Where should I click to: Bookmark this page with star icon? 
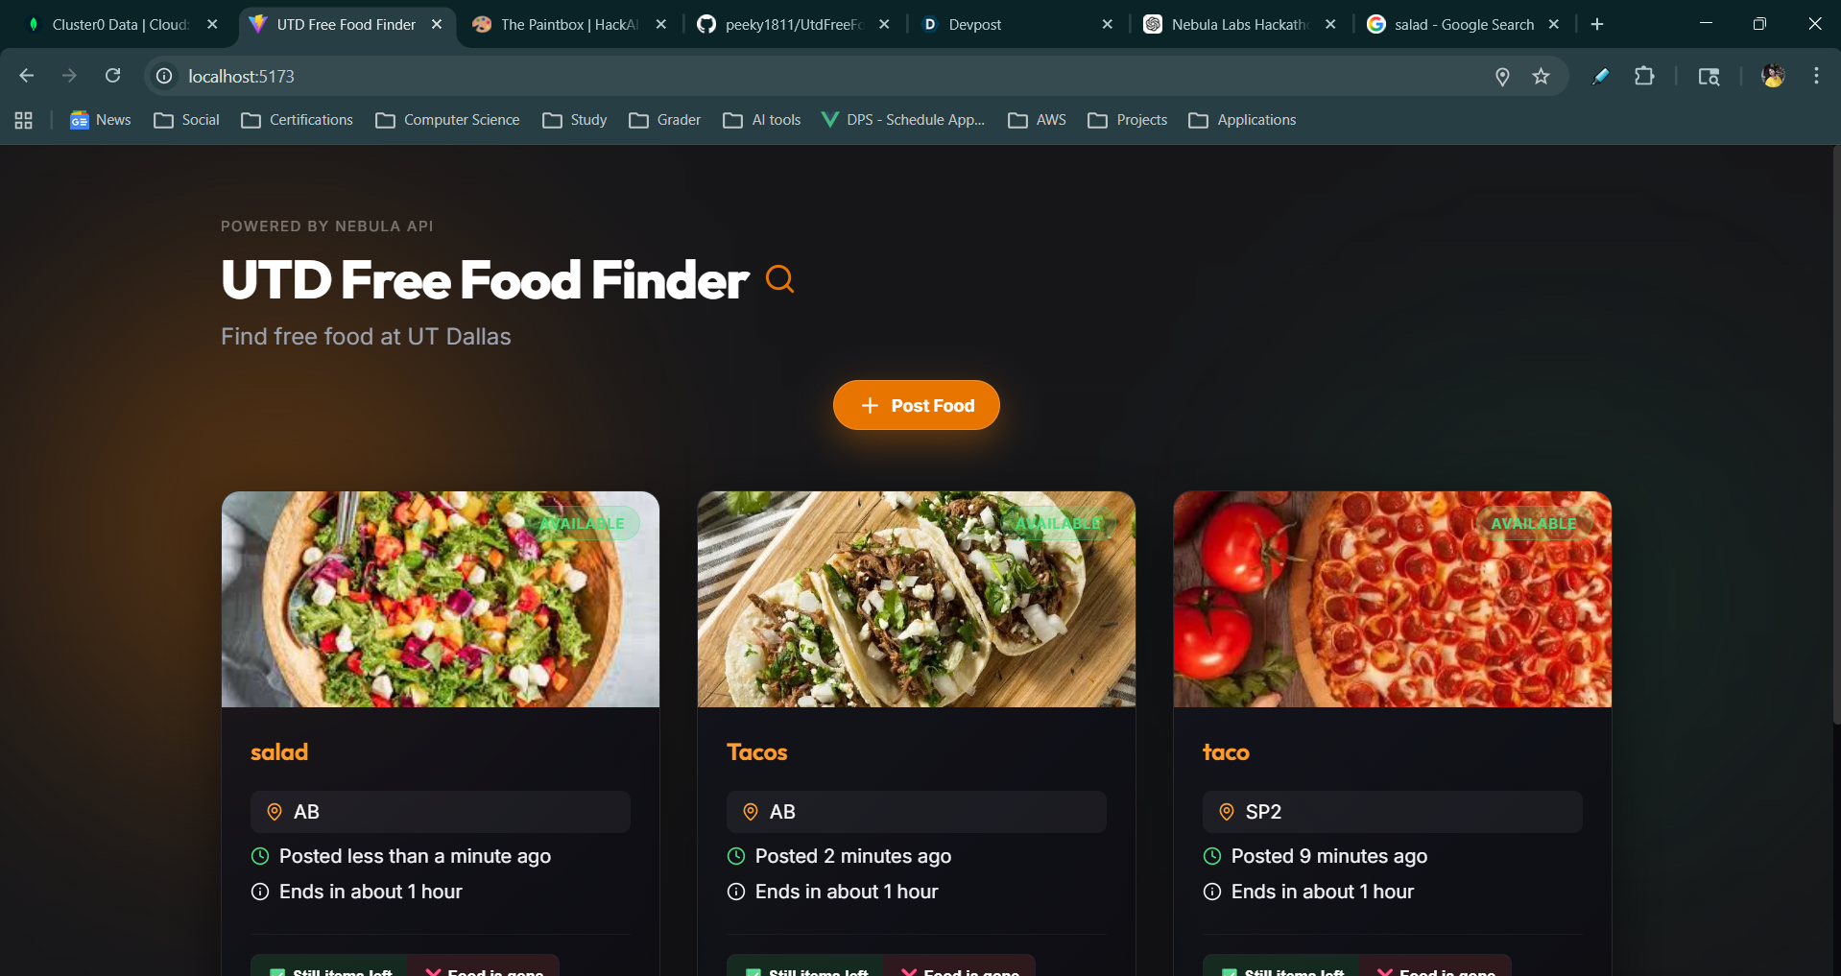click(x=1541, y=77)
